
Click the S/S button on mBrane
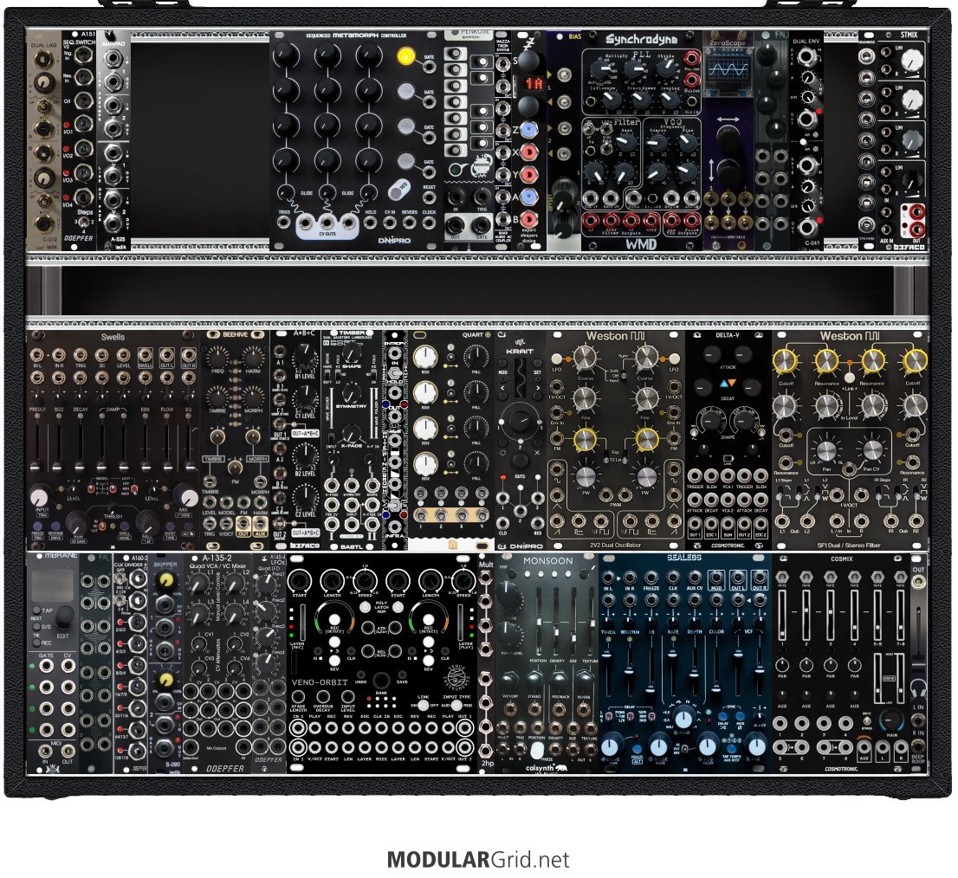[36, 626]
